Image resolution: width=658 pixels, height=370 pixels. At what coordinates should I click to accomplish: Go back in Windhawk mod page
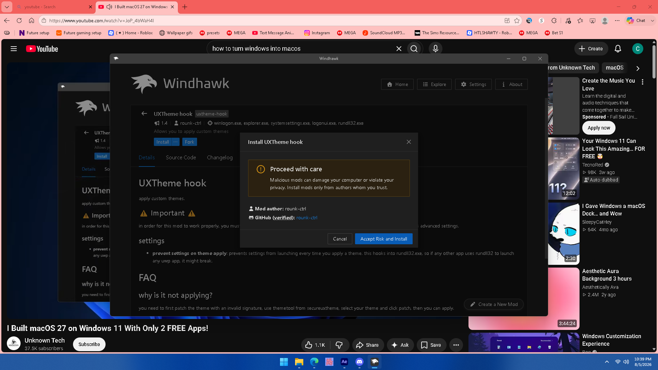[144, 114]
